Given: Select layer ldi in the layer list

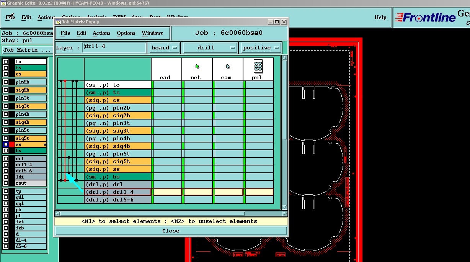Looking at the screenshot, I should pyautogui.click(x=31, y=177).
